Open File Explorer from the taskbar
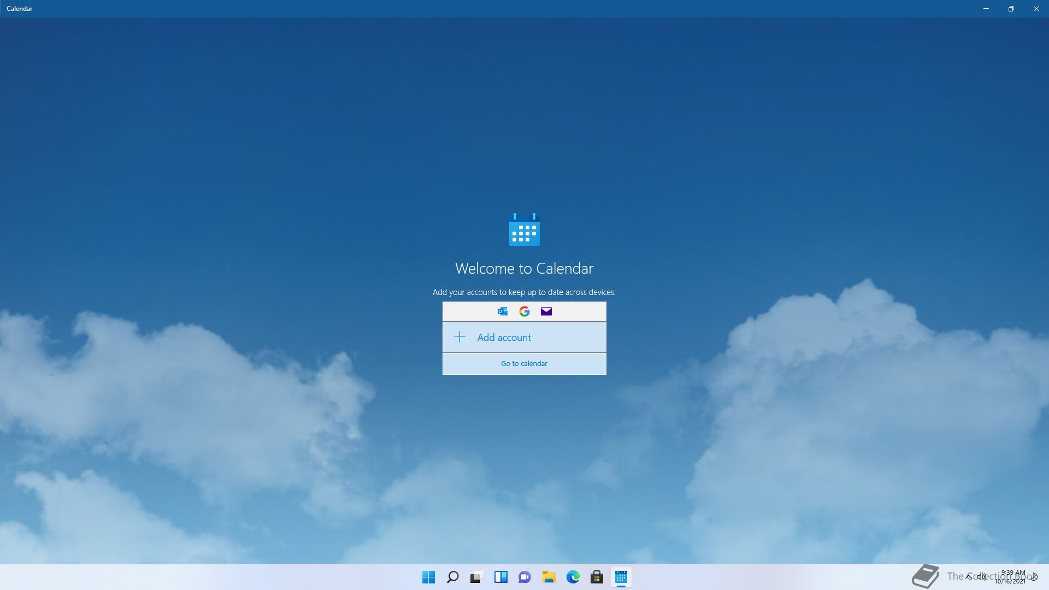 (549, 577)
